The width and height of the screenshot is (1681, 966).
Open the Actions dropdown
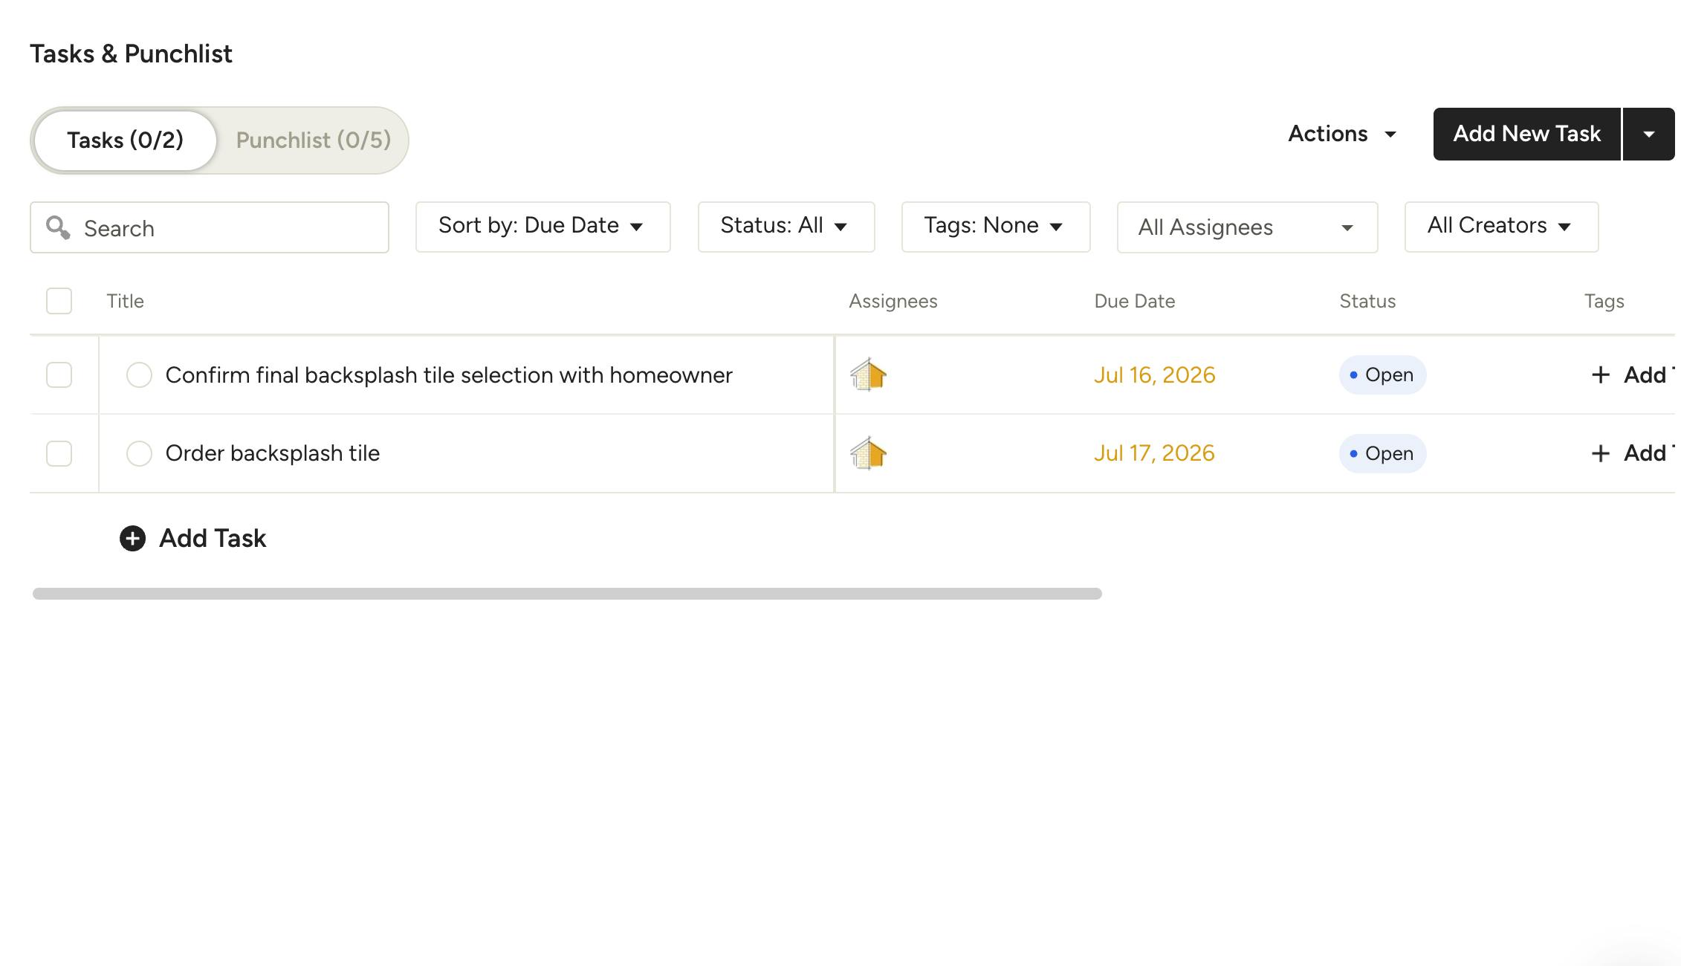pos(1342,134)
